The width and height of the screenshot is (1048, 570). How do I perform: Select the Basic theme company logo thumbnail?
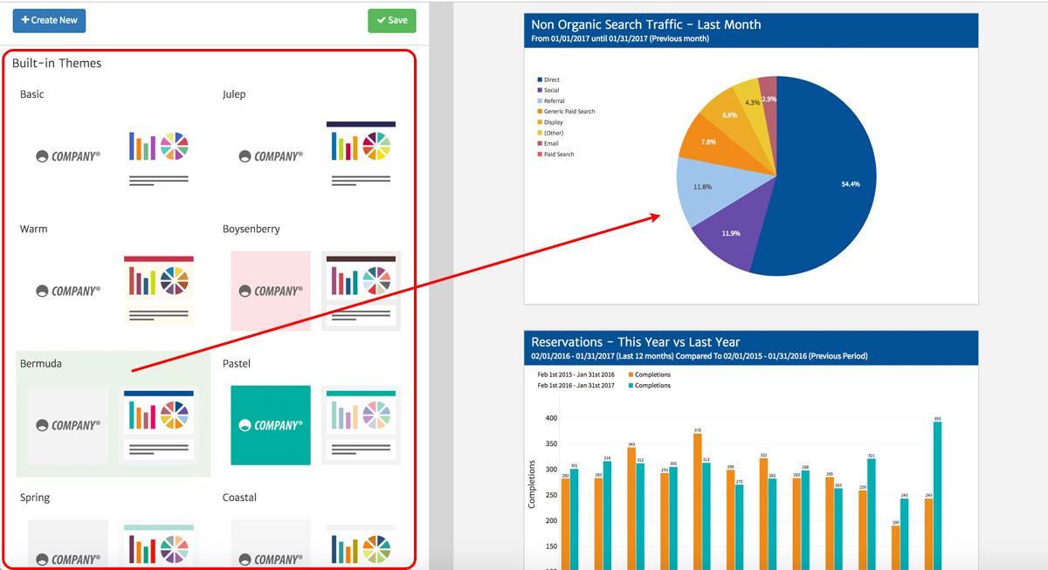[x=68, y=156]
